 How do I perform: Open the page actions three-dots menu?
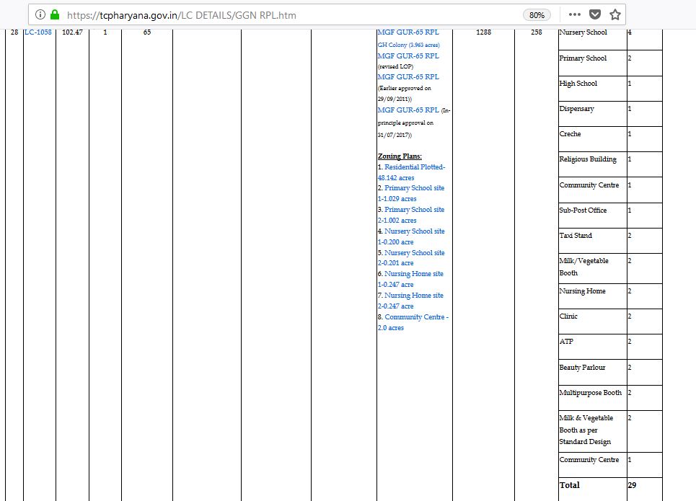pos(574,14)
